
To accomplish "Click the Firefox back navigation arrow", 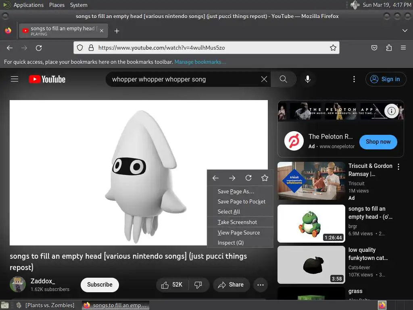I will click(10, 48).
